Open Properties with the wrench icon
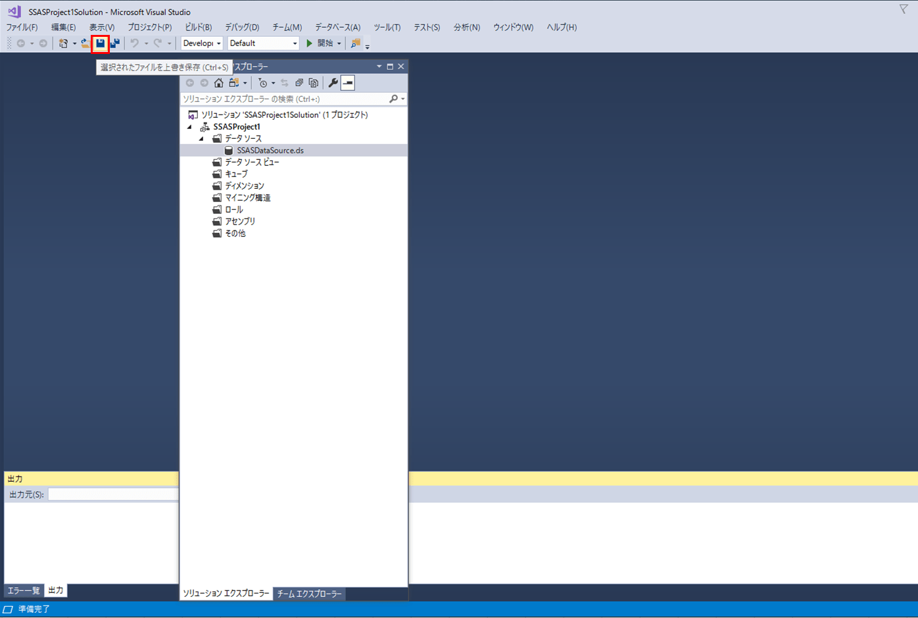The width and height of the screenshot is (918, 618). coord(333,83)
